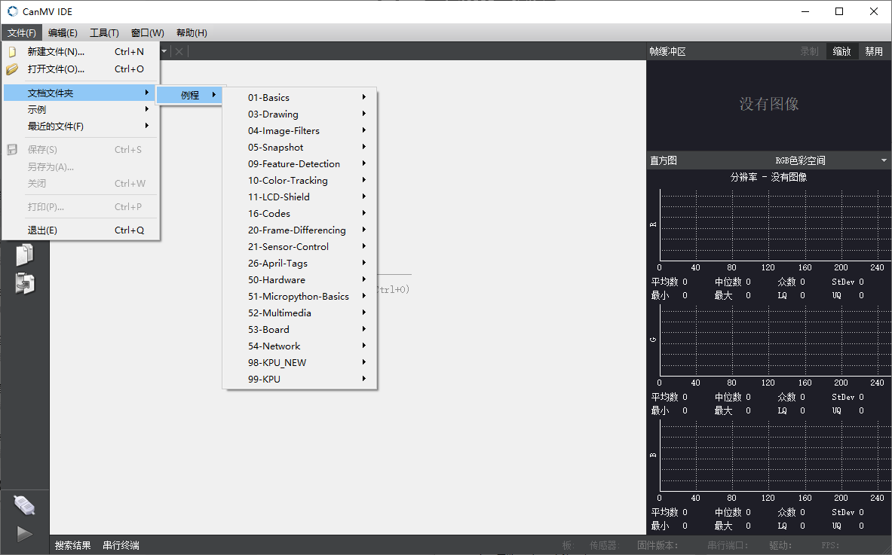Click the editor tab close X icon
This screenshot has width=892, height=555.
point(179,52)
